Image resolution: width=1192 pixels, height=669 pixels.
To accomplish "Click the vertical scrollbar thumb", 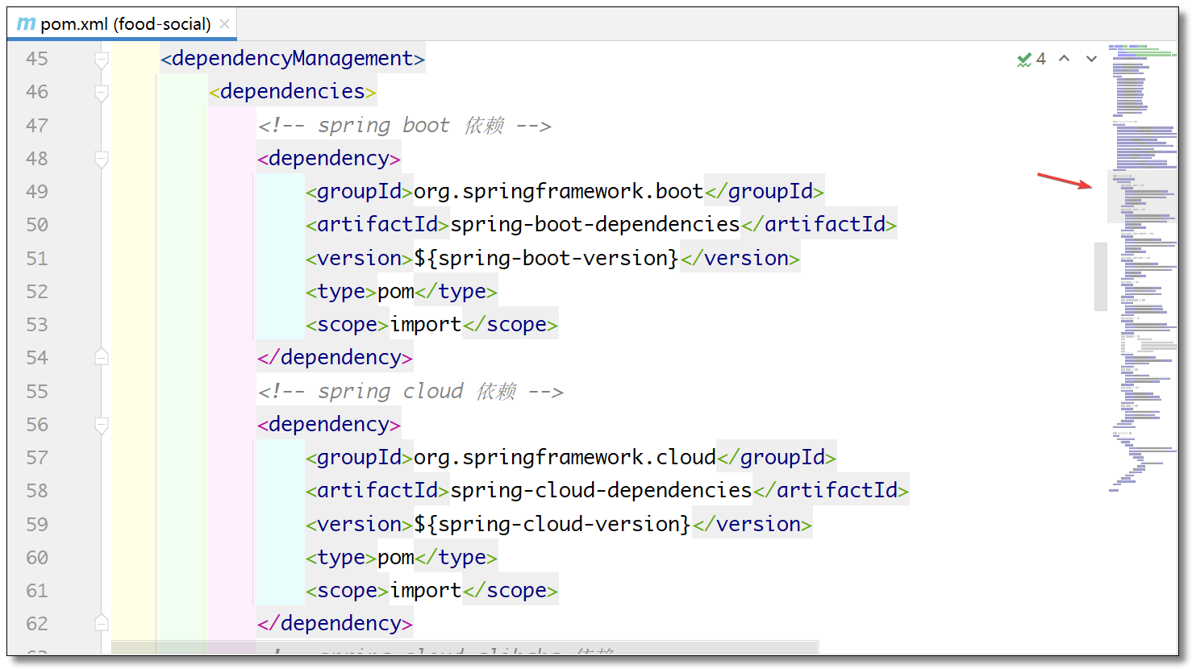I will (x=1100, y=276).
